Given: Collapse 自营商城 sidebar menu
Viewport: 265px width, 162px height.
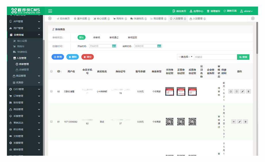Looking at the screenshot, I should point(25,35).
